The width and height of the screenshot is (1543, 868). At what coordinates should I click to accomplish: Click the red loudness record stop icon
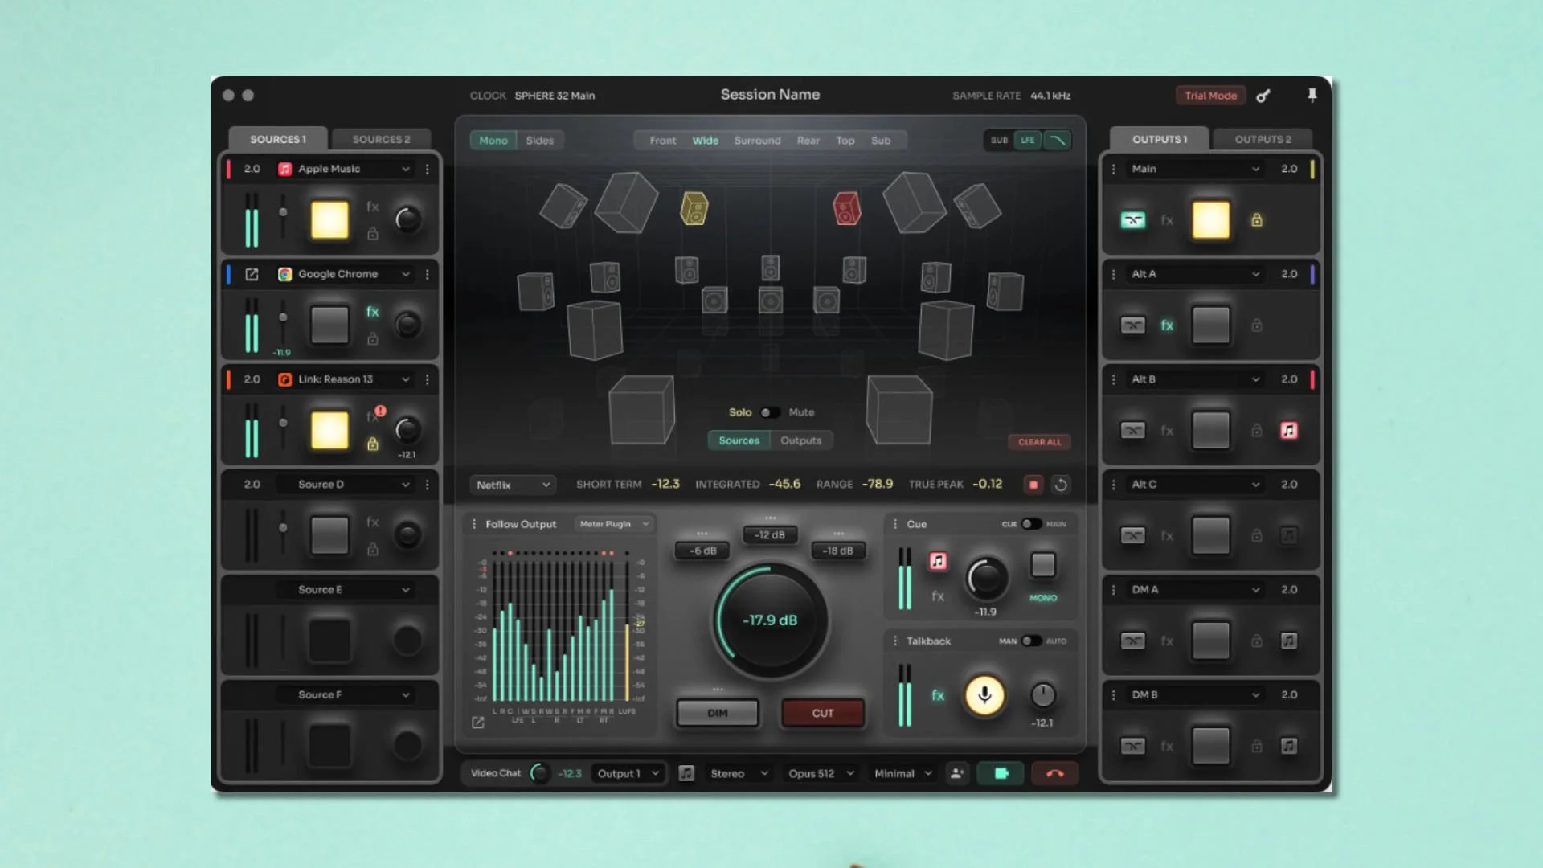[1033, 485]
